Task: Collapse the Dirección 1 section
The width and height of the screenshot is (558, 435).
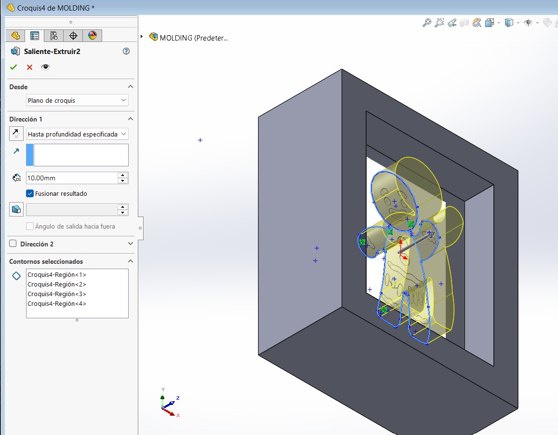Action: (x=131, y=119)
